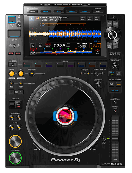Open the TAG LIST screen
The width and height of the screenshot is (132, 173).
coord(59,11)
